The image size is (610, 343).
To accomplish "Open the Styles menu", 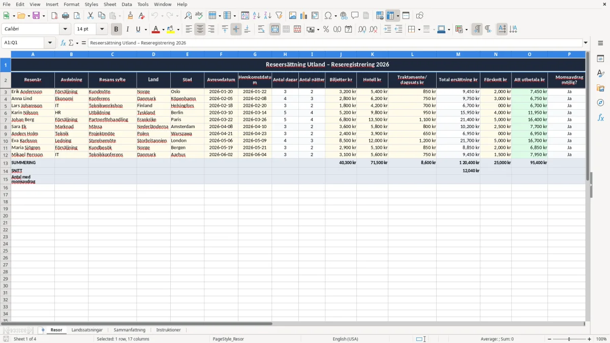I will (x=91, y=4).
